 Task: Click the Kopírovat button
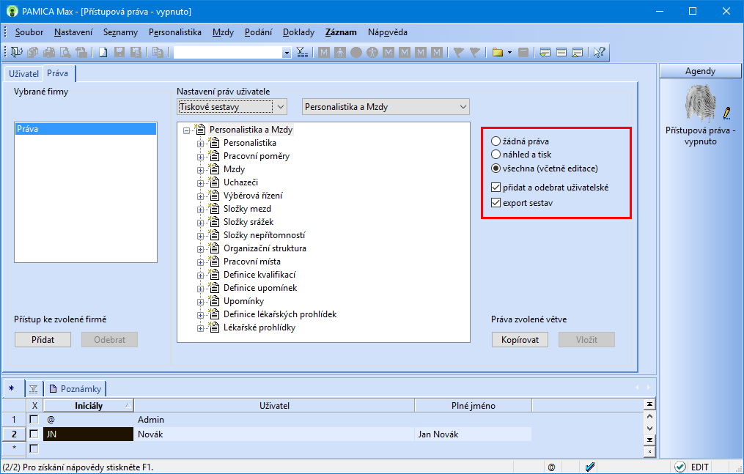[520, 339]
